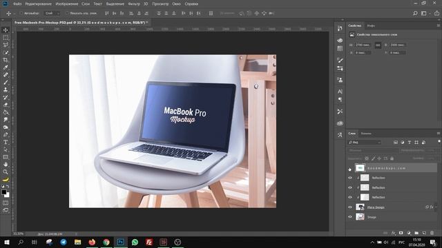
Task: Create a new group folder icon
Action: 416,233
